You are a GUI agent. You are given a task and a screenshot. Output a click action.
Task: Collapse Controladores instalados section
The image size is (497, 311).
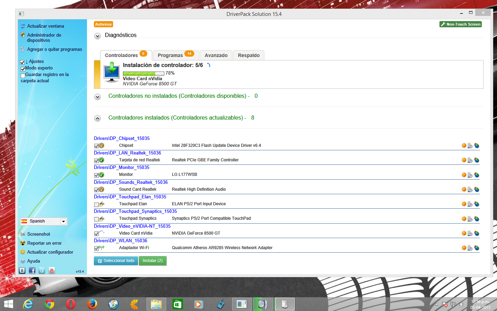pos(97,119)
